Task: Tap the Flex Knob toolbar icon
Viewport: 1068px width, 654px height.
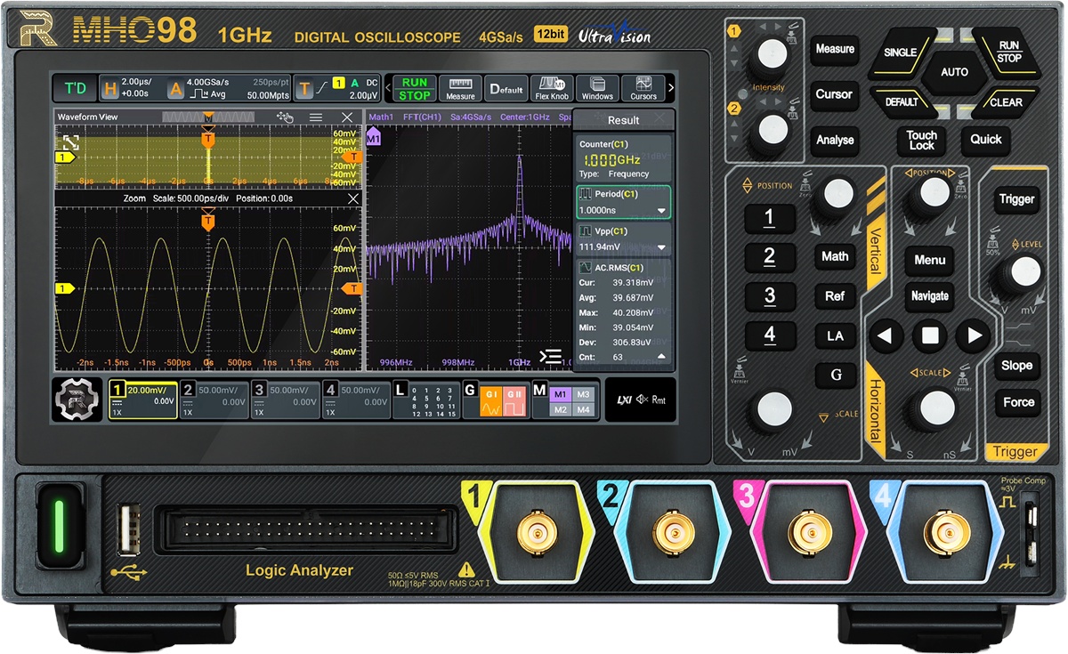Action: pyautogui.click(x=552, y=88)
